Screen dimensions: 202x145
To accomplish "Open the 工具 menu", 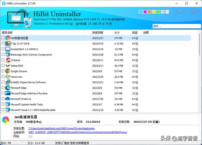I will 179,11.
